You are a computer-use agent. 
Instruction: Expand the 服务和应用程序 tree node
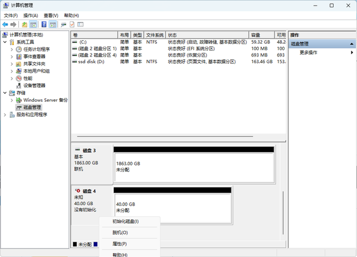click(5, 115)
